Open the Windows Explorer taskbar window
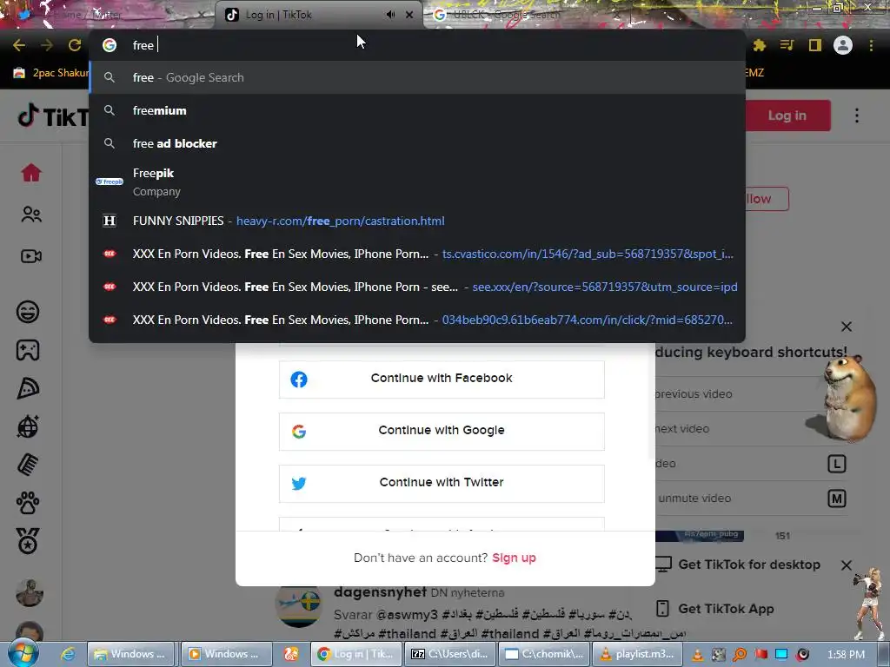The image size is (890, 667). click(130, 654)
